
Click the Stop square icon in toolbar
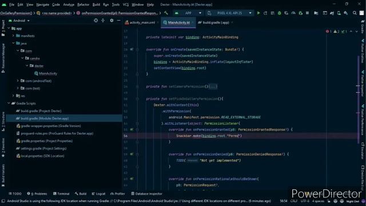(x=308, y=13)
